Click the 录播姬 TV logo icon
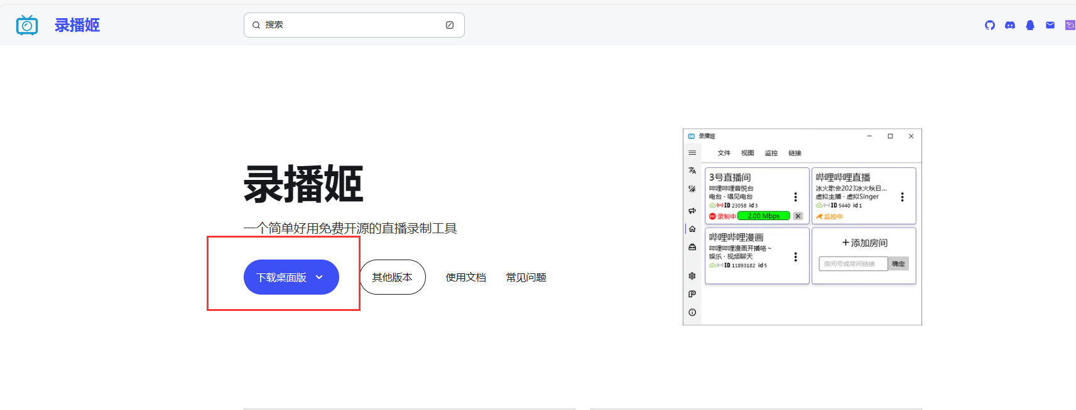1076x410 pixels. pyautogui.click(x=27, y=25)
